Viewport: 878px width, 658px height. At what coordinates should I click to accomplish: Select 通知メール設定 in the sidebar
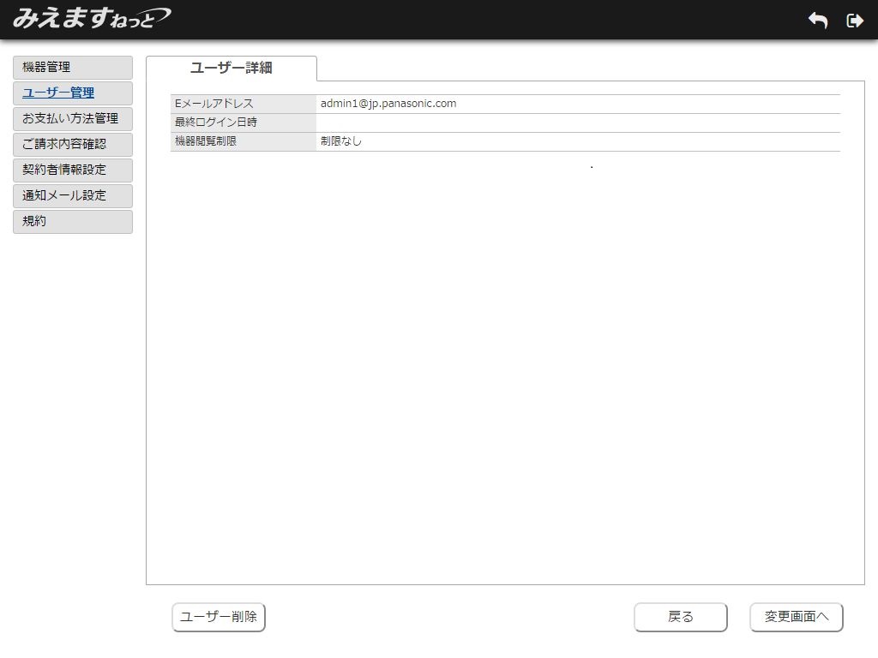click(x=73, y=196)
